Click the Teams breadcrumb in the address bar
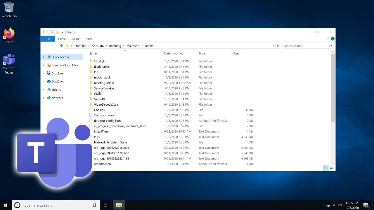The height and width of the screenshot is (210, 374). pos(149,46)
